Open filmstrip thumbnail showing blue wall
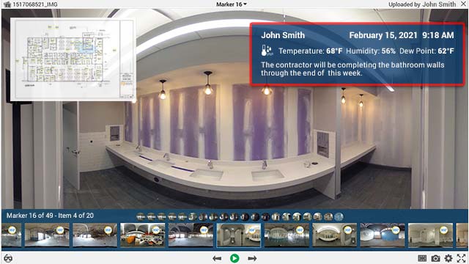The image size is (469, 264). 383,235
